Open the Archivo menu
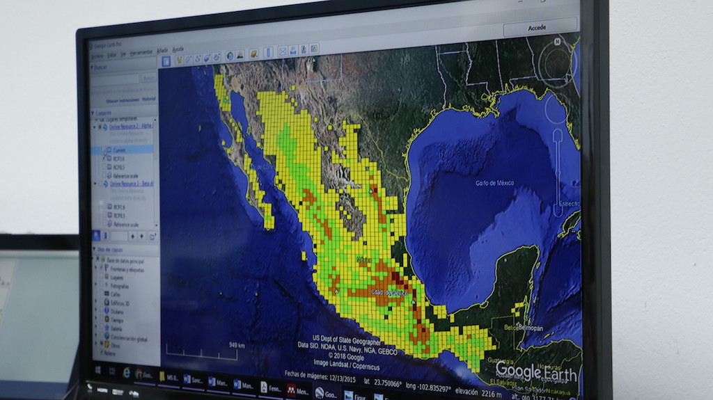 pyautogui.click(x=97, y=57)
